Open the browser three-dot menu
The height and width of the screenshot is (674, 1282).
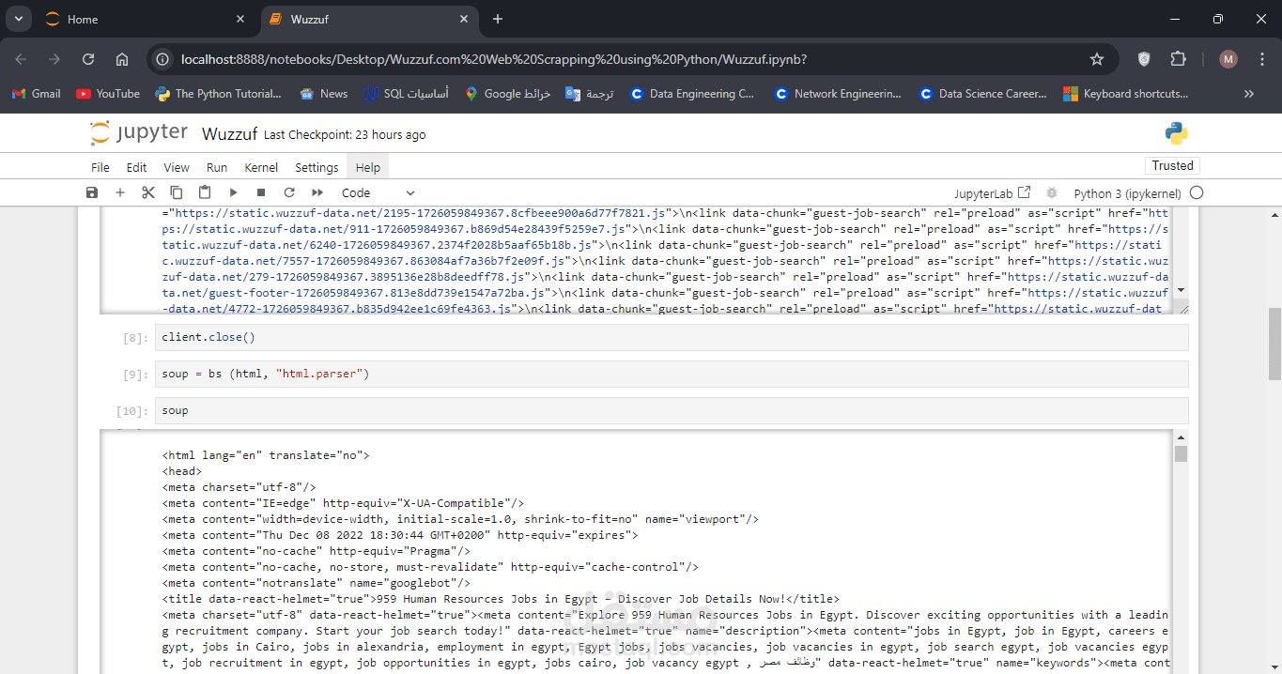(1260, 59)
